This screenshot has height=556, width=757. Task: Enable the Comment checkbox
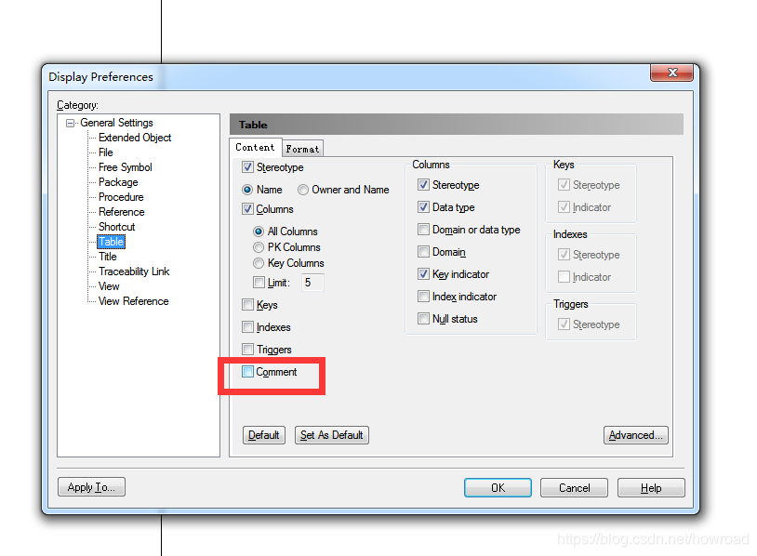[x=247, y=372]
